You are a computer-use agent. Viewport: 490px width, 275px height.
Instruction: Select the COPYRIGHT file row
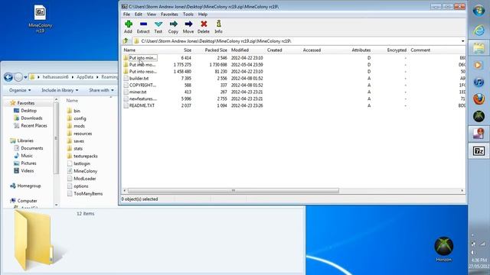click(139, 85)
